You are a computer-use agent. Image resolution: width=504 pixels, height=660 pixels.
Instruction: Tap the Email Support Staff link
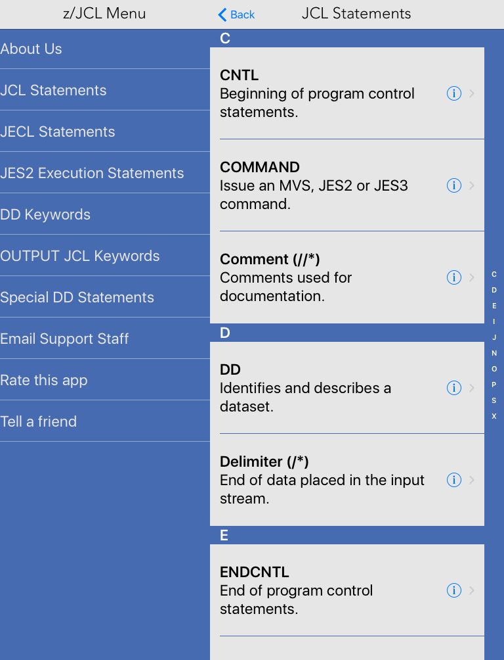[64, 339]
